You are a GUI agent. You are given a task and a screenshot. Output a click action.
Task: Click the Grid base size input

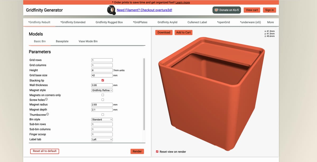(102, 75)
